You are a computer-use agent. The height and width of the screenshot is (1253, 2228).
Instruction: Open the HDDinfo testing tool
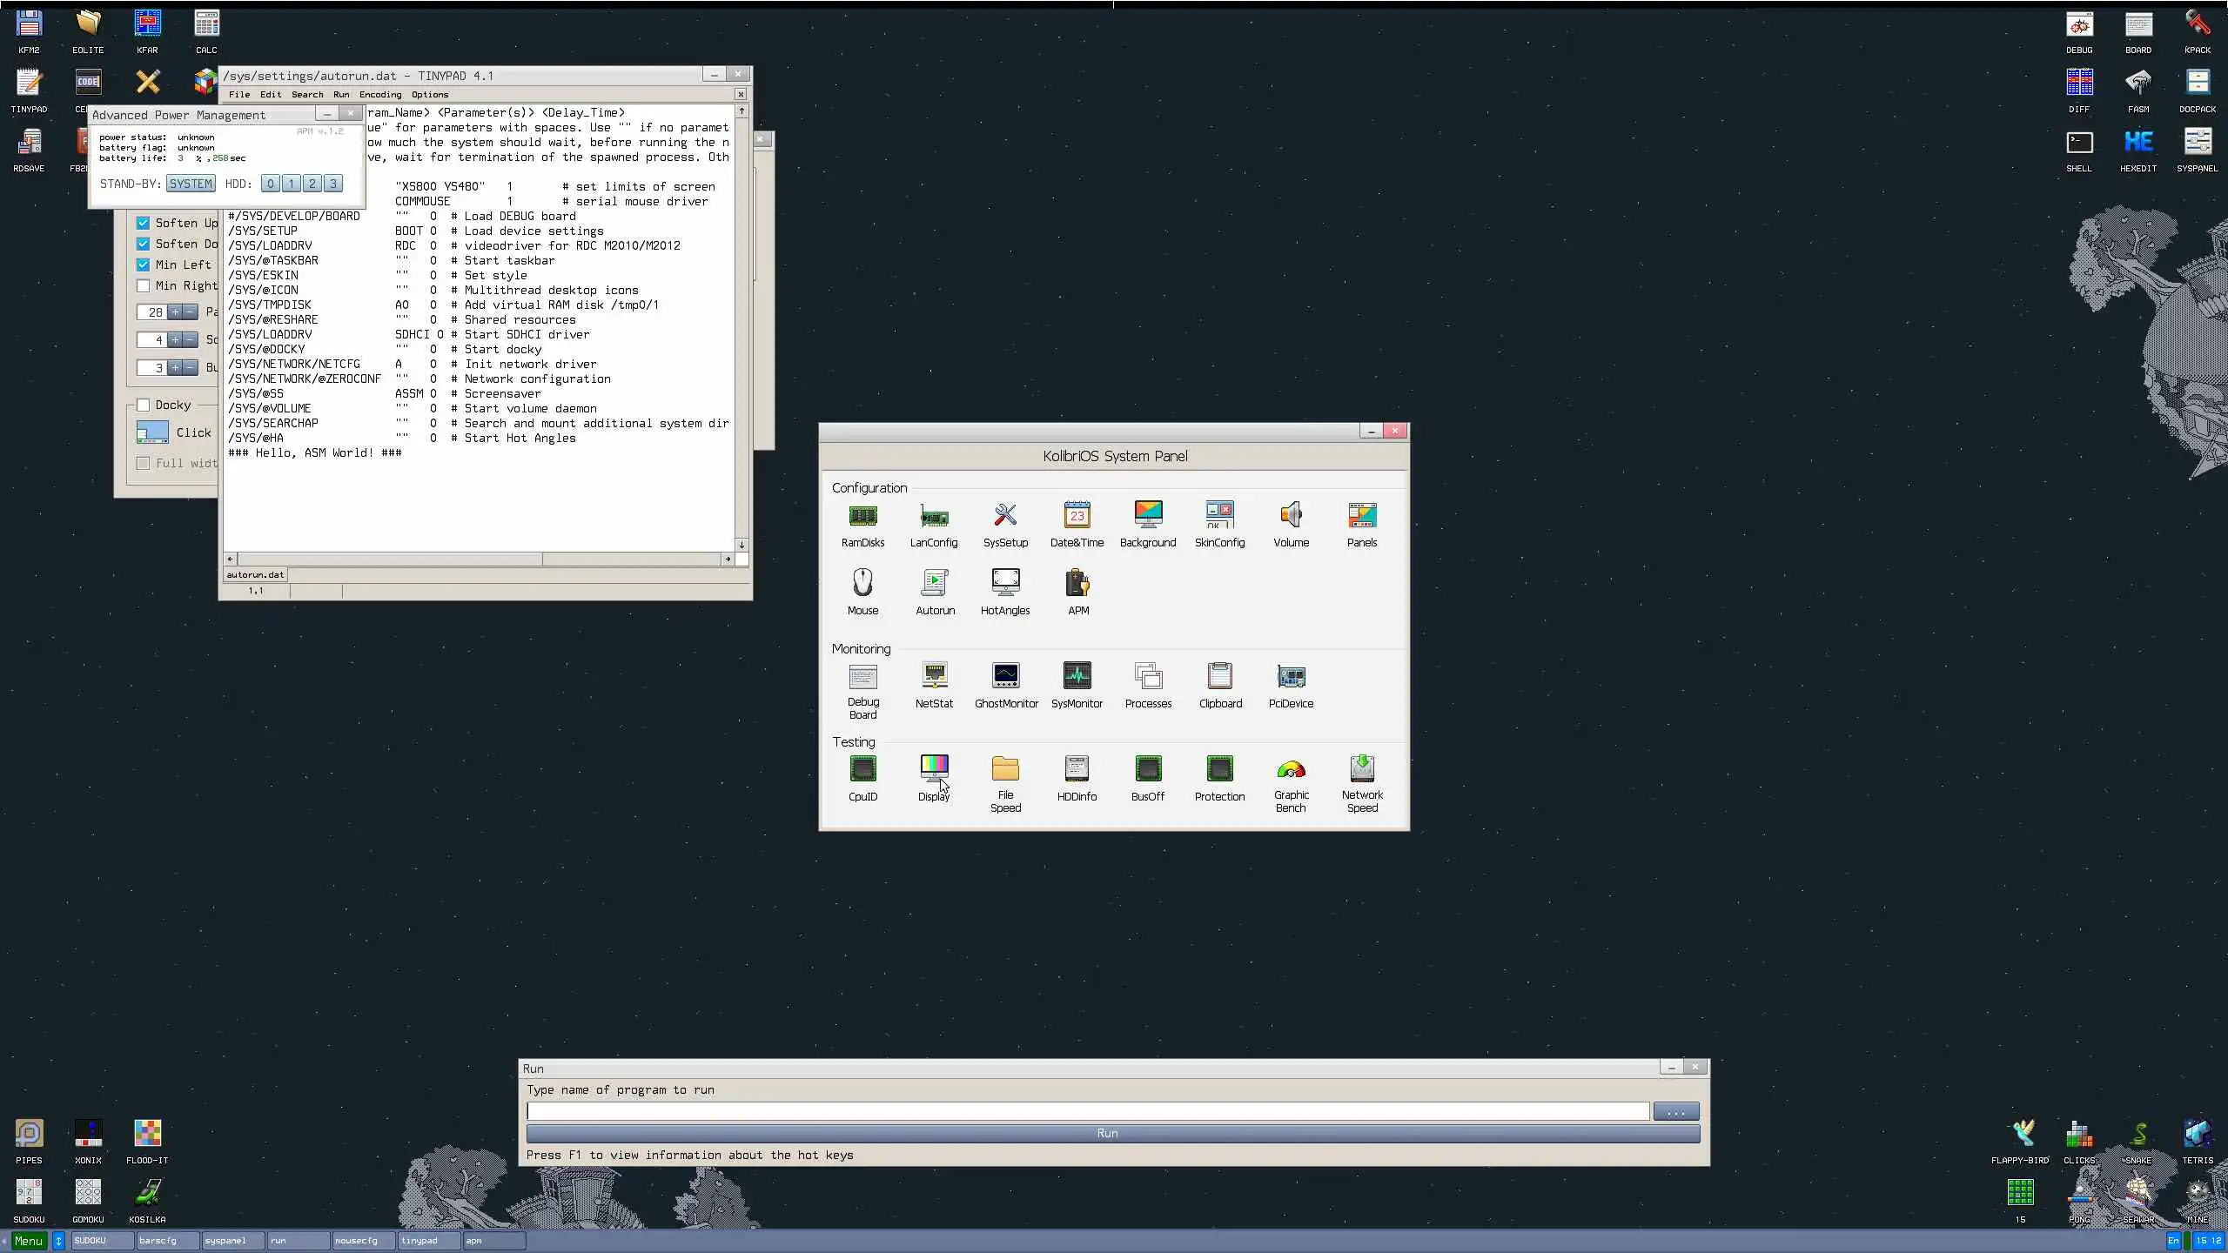pyautogui.click(x=1077, y=770)
